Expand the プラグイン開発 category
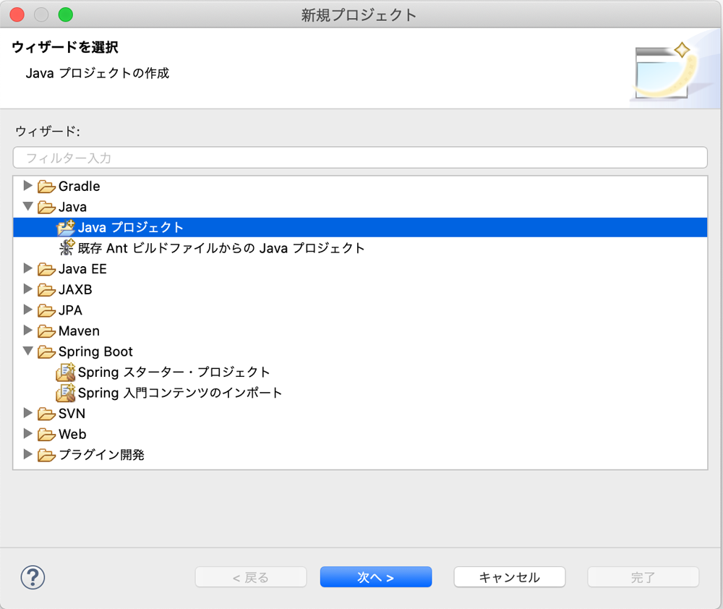The image size is (723, 609). pyautogui.click(x=27, y=454)
